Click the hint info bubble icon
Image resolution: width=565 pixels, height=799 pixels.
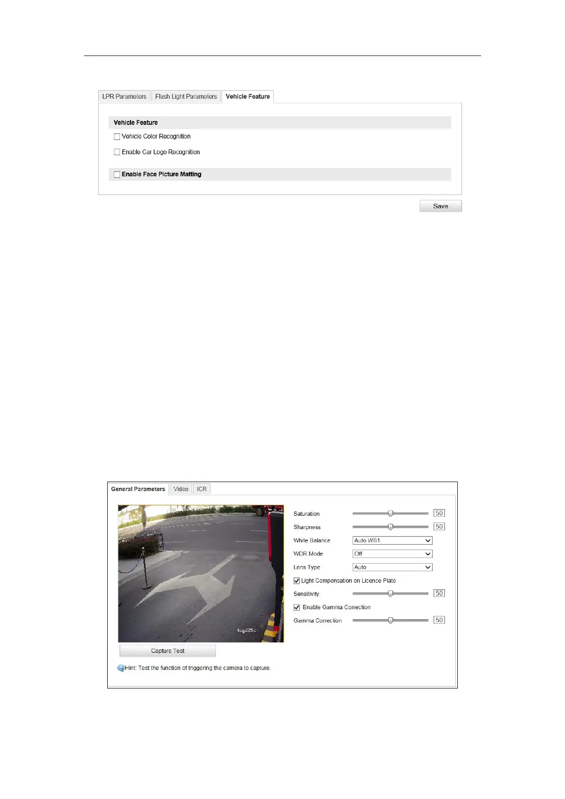121,668
